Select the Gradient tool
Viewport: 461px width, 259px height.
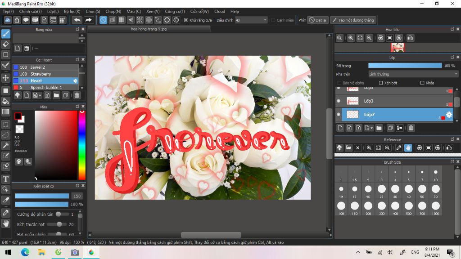pos(6,112)
